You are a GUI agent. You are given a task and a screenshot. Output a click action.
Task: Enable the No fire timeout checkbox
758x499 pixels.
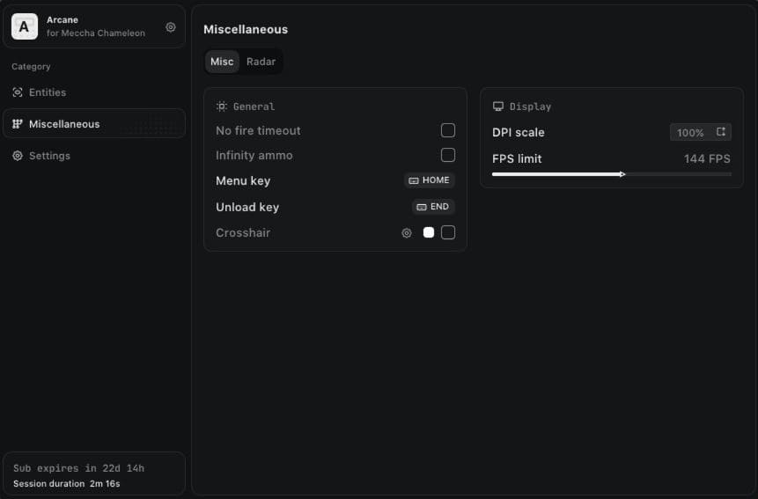(x=448, y=130)
